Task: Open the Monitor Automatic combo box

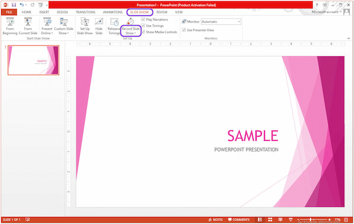Action: click(221, 22)
